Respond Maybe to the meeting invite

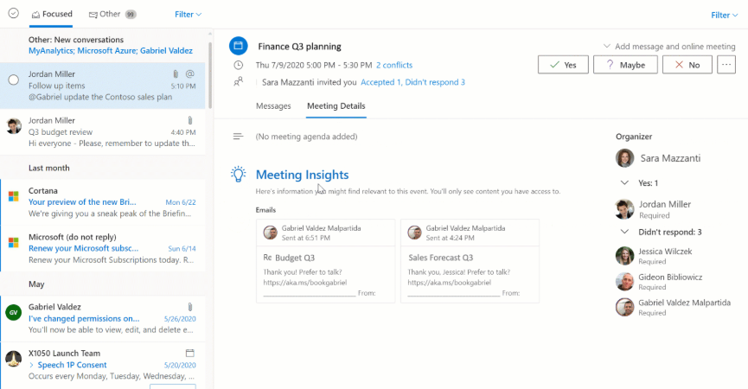pyautogui.click(x=625, y=65)
